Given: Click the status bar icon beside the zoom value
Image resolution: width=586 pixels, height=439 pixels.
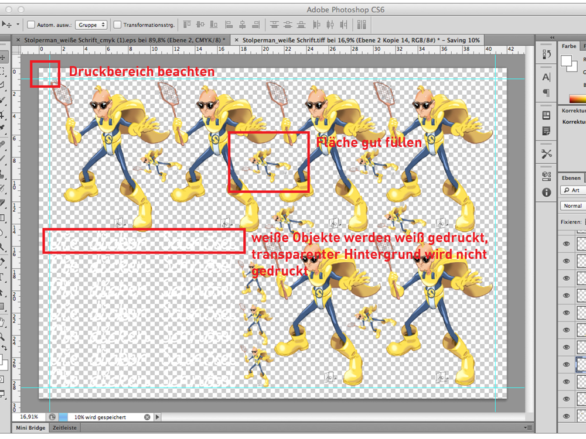Looking at the screenshot, I should point(52,417).
